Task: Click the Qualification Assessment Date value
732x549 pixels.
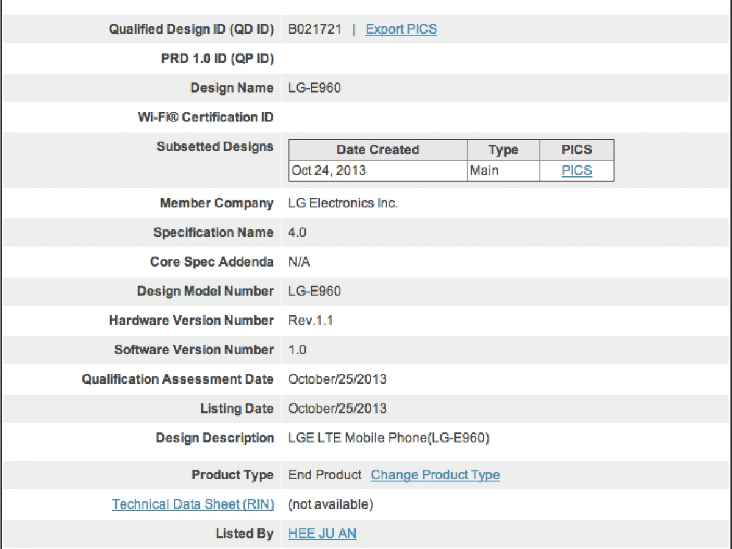Action: pos(337,379)
